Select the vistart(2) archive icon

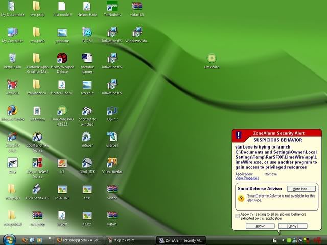137,8
